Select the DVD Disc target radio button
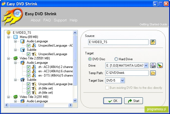 [90, 59]
